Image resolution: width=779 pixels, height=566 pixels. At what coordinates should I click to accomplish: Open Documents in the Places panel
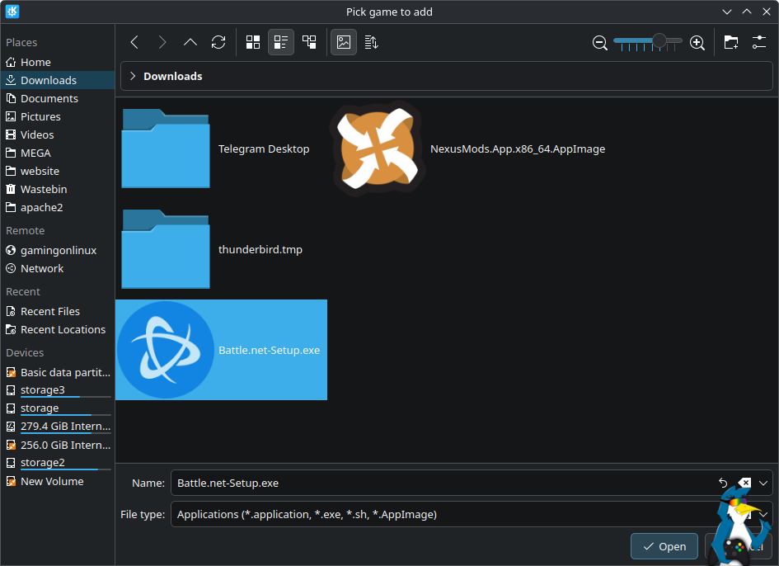49,98
